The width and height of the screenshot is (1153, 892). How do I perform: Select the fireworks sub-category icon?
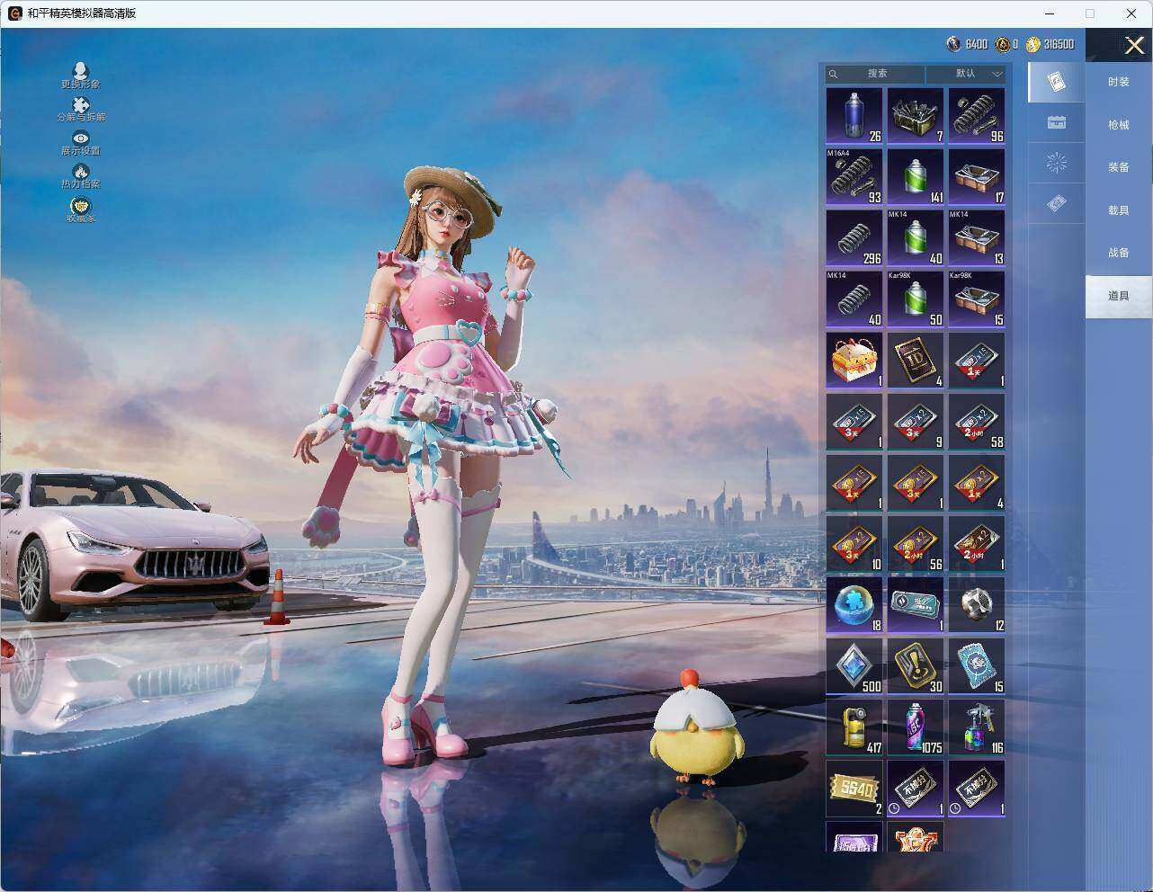[1056, 163]
